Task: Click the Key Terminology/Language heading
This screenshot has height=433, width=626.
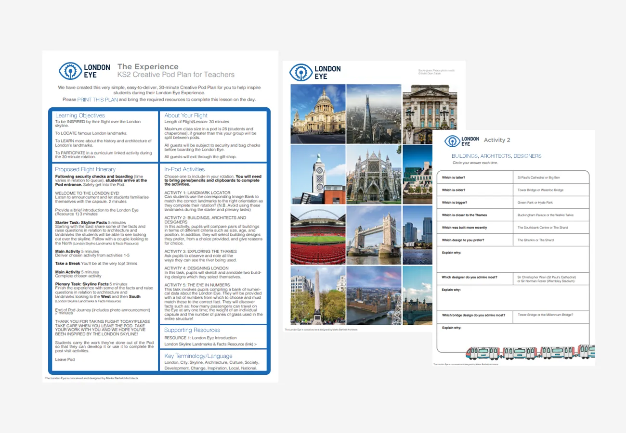Action: click(198, 356)
